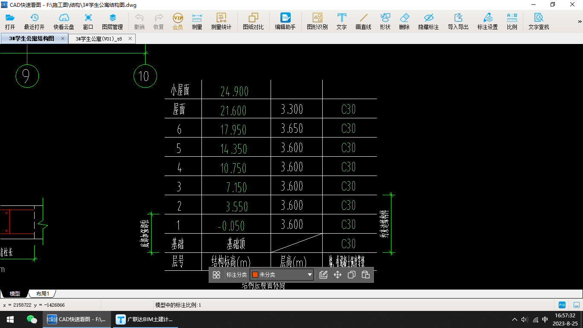Open 文字查找 text search

[x=539, y=21]
